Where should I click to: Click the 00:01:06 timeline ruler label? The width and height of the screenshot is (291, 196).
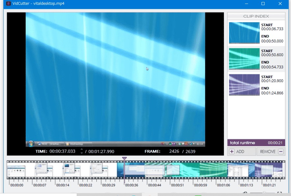(224, 185)
